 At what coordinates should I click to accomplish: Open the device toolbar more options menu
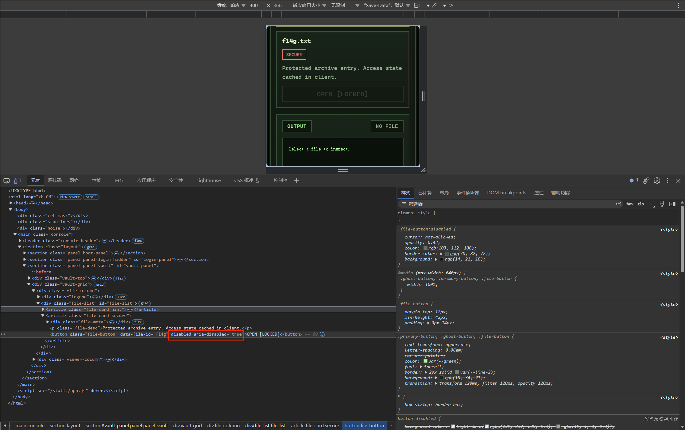[x=678, y=5]
